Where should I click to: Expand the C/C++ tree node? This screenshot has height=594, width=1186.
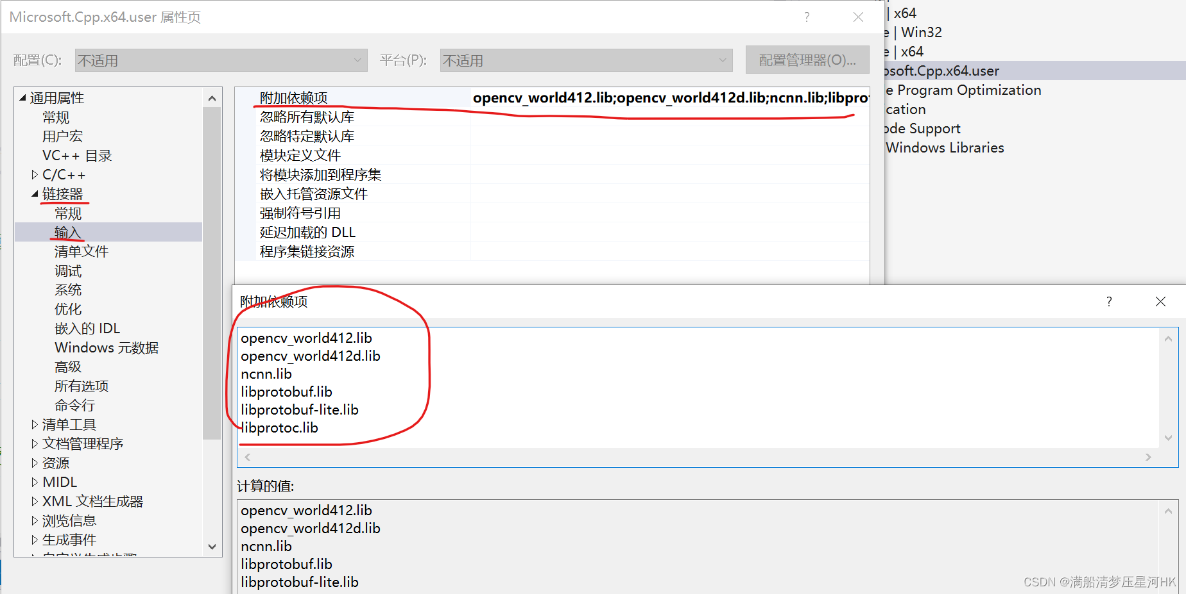pos(35,175)
